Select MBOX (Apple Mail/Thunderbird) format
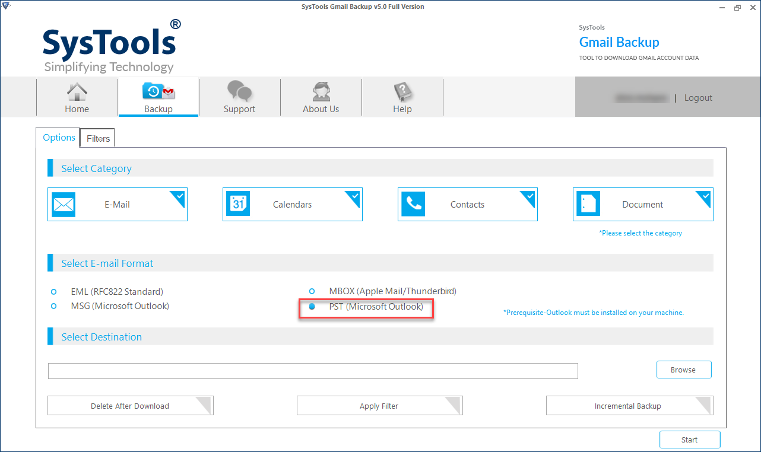Image resolution: width=761 pixels, height=452 pixels. (312, 291)
